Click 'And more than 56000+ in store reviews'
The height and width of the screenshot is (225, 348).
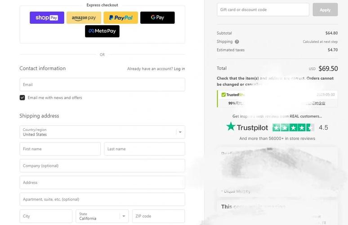pos(277,139)
